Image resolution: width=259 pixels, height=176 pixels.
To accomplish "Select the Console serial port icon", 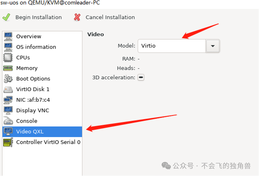I will click(8, 121).
